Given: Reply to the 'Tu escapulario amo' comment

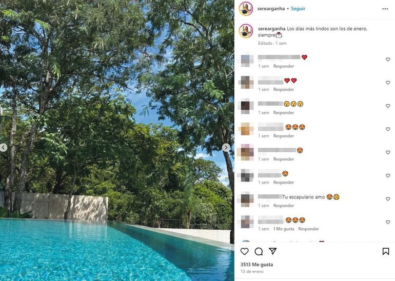Looking at the screenshot, I should [284, 206].
